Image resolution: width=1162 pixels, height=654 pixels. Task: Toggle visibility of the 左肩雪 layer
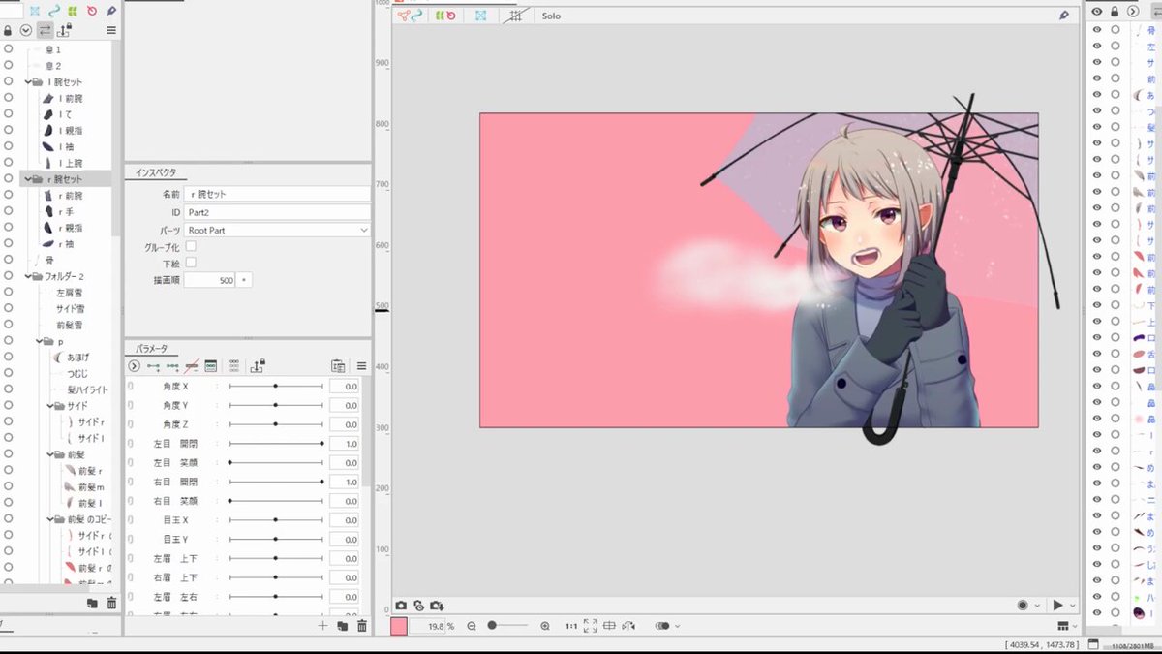pos(7,292)
